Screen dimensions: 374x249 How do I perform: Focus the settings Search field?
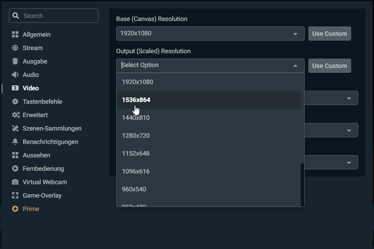(x=58, y=16)
